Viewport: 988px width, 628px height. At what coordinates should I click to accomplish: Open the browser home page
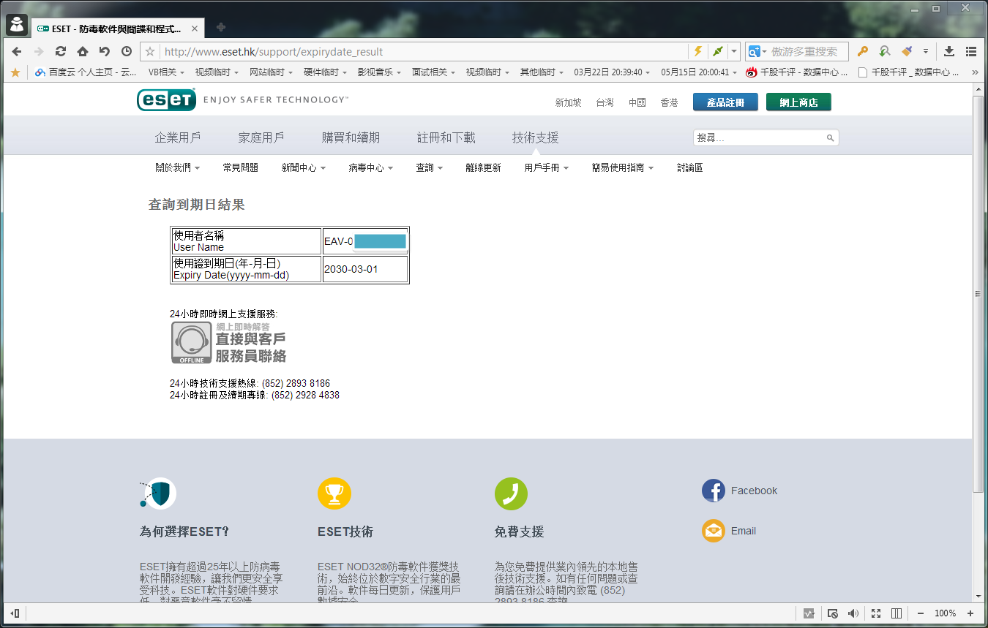pyautogui.click(x=83, y=51)
